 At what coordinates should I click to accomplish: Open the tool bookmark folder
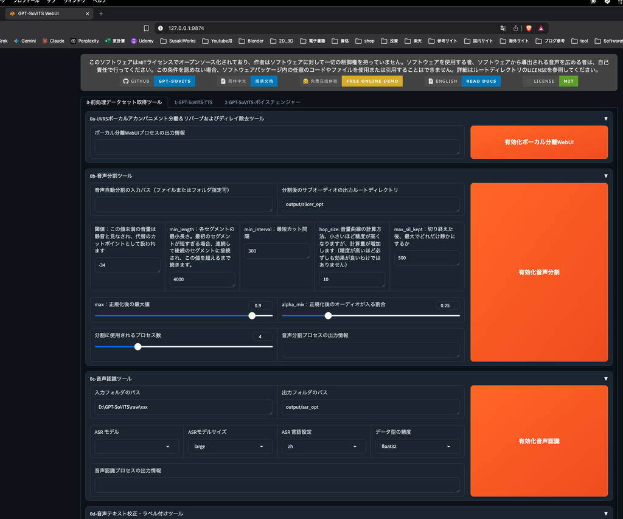tap(580, 41)
